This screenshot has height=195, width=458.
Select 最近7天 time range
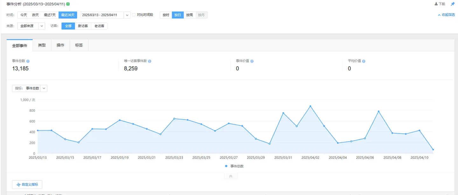pos(50,15)
